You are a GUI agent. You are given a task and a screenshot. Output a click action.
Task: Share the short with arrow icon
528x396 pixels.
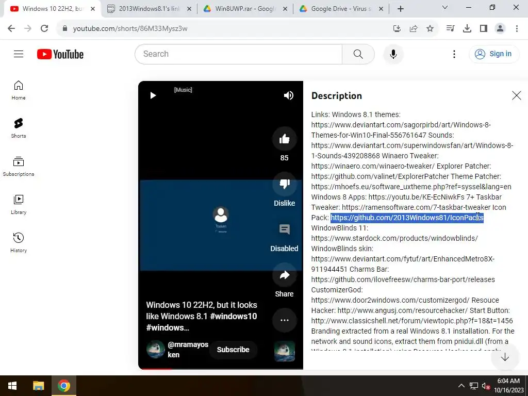click(284, 275)
